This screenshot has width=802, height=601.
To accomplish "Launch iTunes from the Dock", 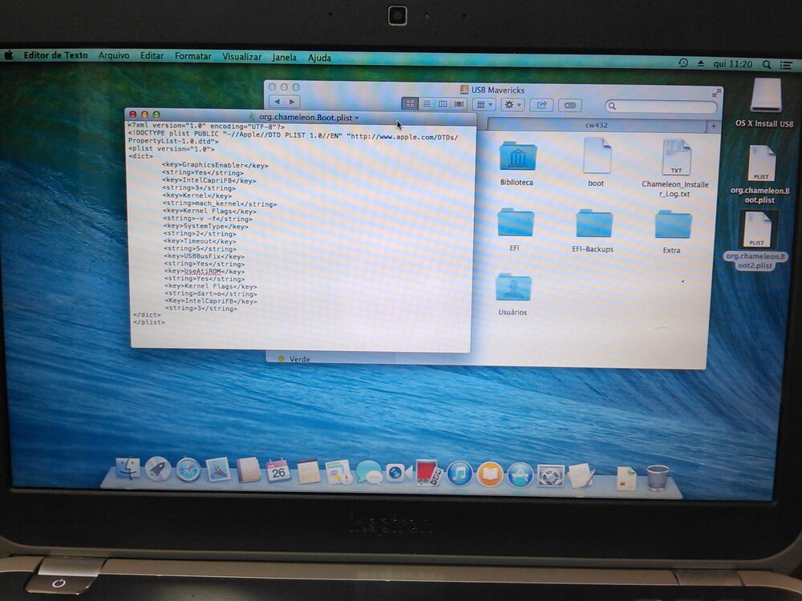I will pos(460,473).
